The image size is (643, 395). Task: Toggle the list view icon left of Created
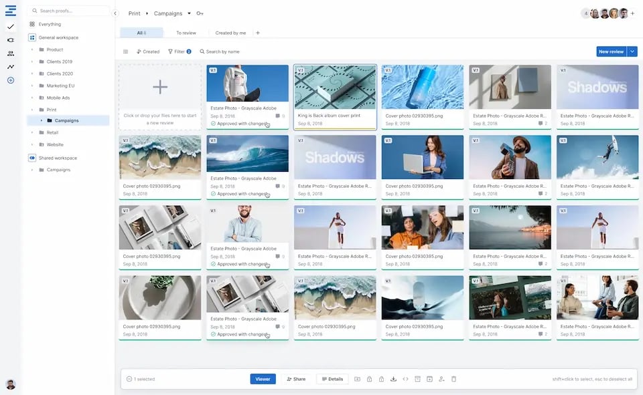[125, 51]
